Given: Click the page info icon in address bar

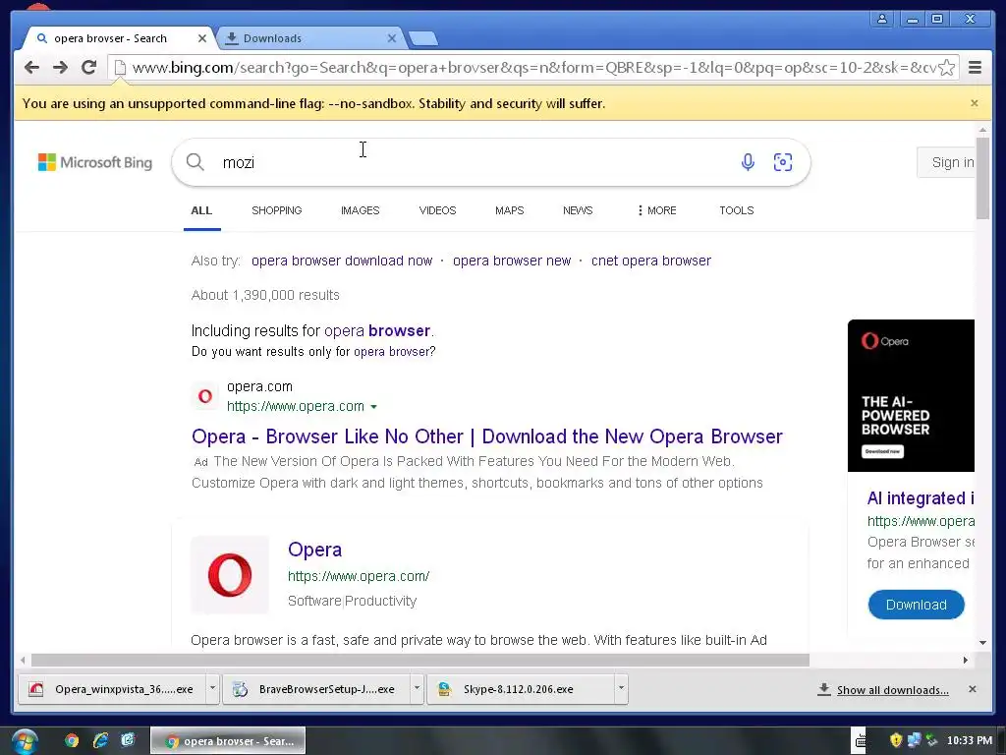Looking at the screenshot, I should pyautogui.click(x=119, y=68).
